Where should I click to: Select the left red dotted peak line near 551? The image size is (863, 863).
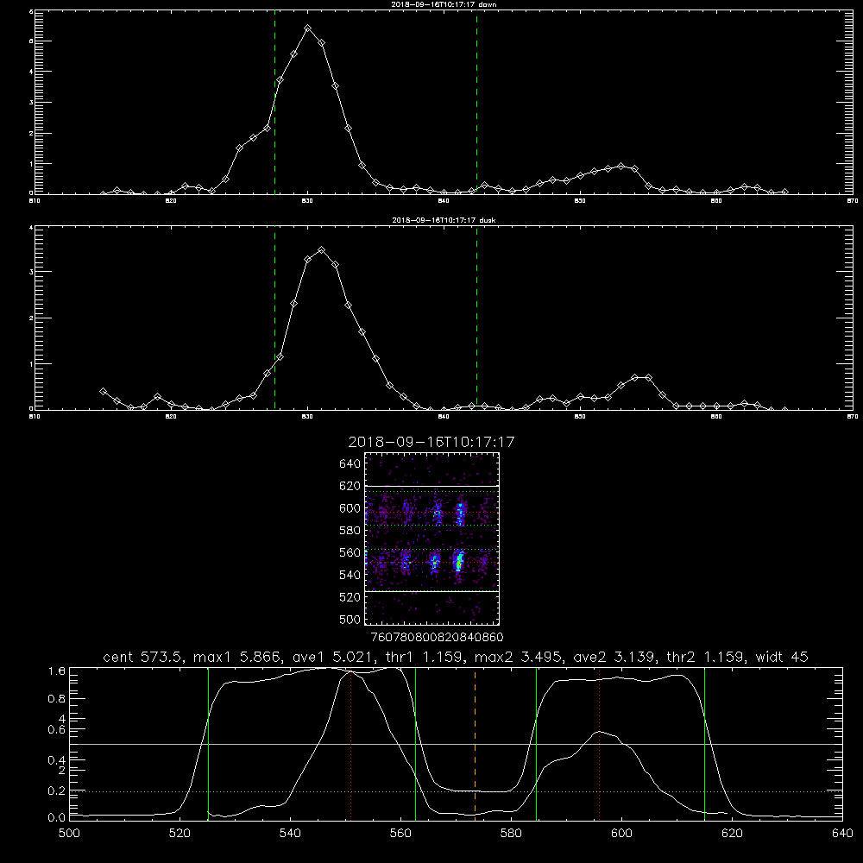click(x=350, y=744)
